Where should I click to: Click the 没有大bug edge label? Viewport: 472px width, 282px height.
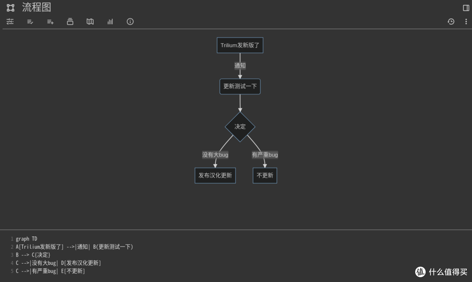(215, 155)
